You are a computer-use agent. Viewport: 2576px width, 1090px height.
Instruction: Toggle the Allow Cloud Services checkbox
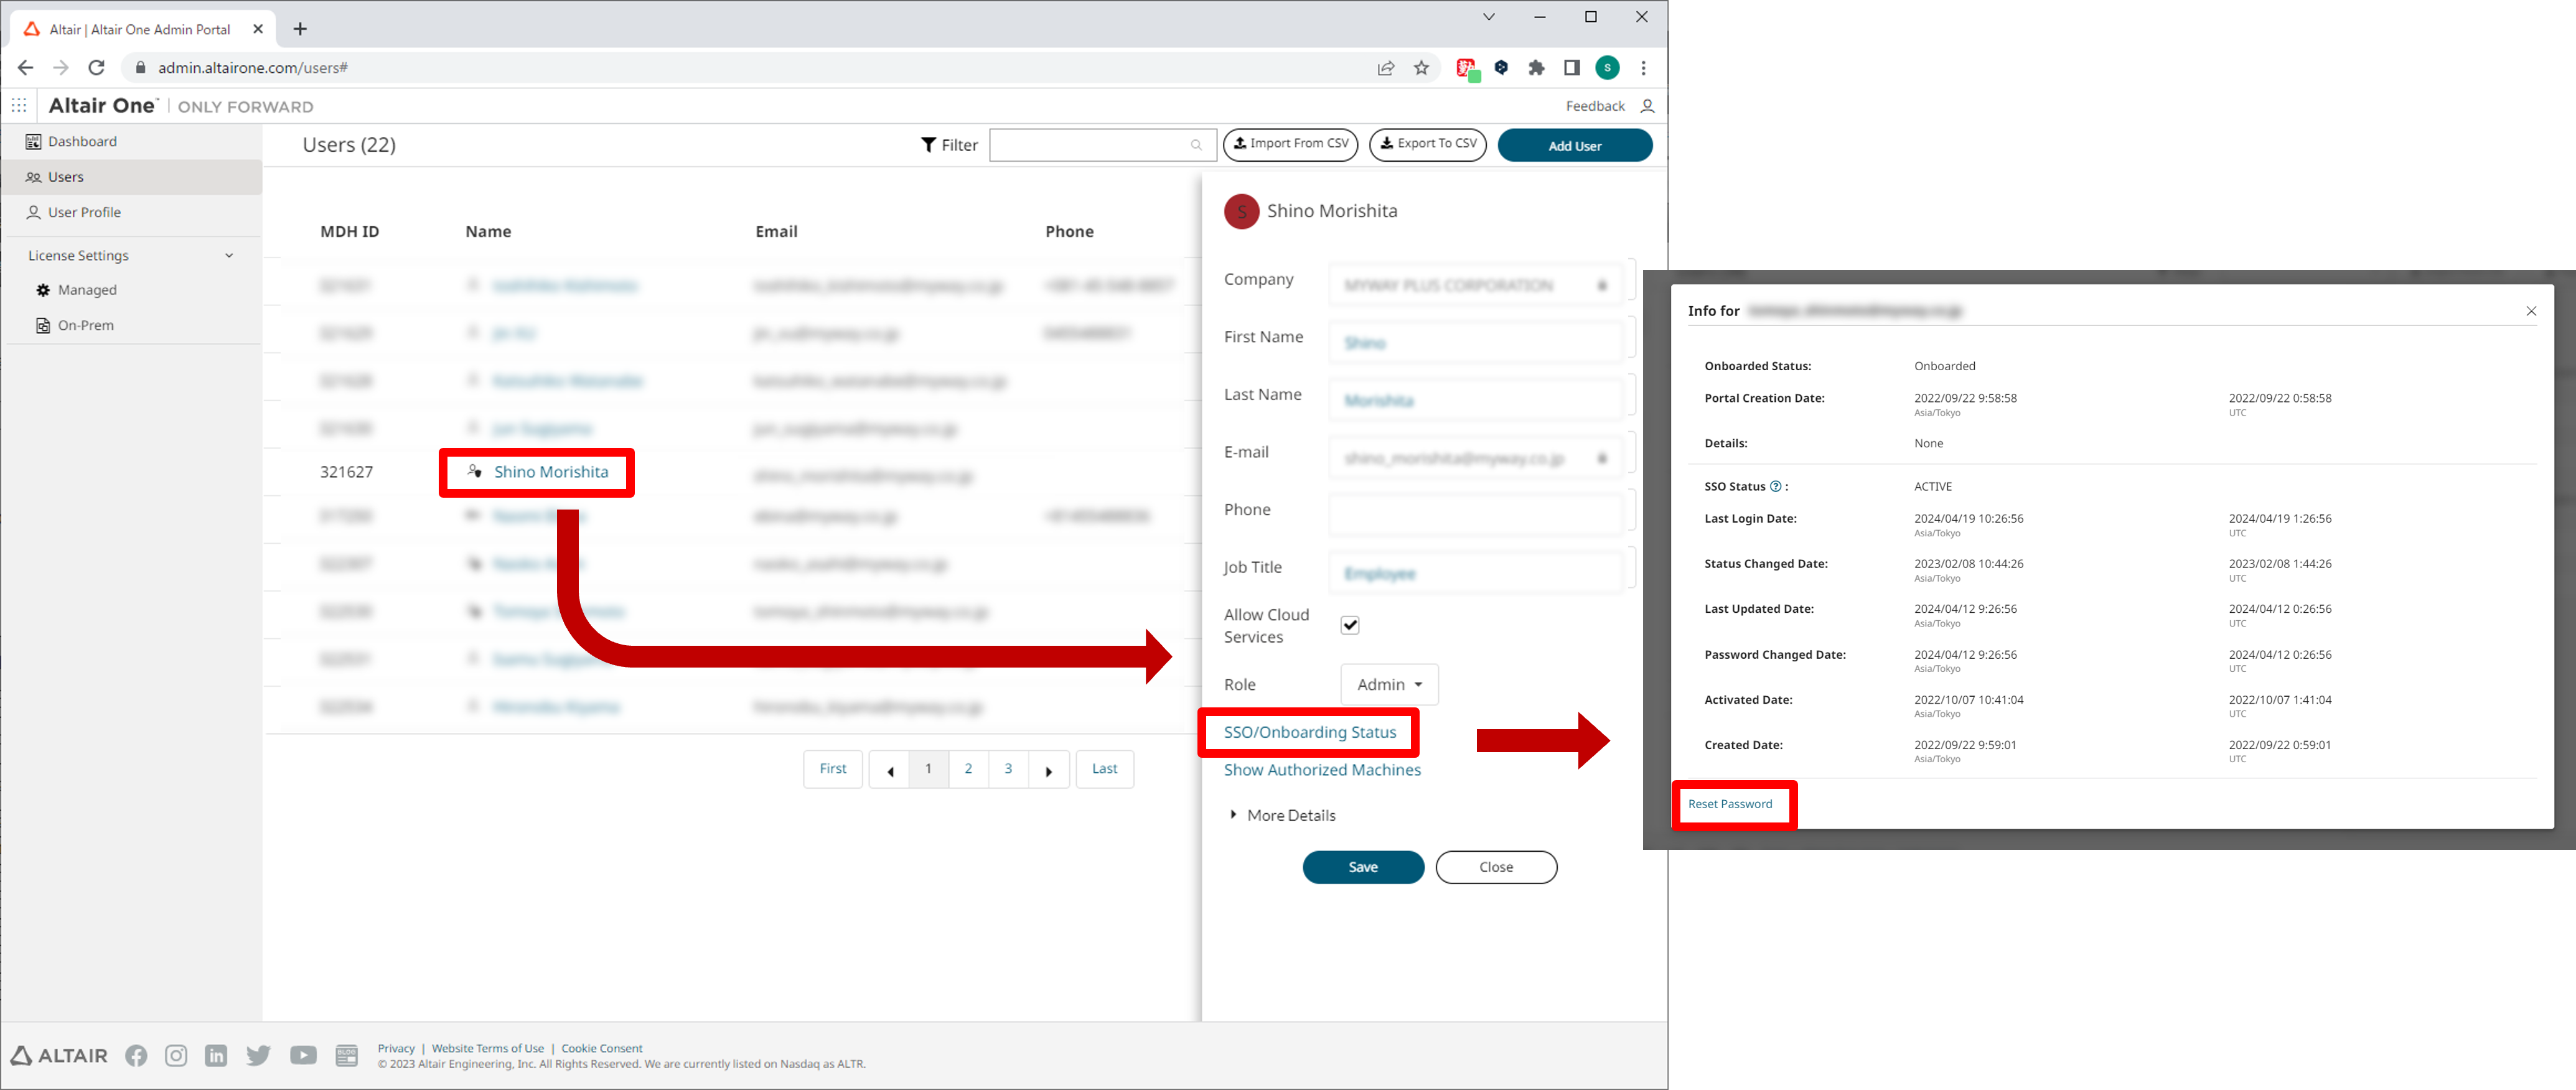pos(1349,625)
